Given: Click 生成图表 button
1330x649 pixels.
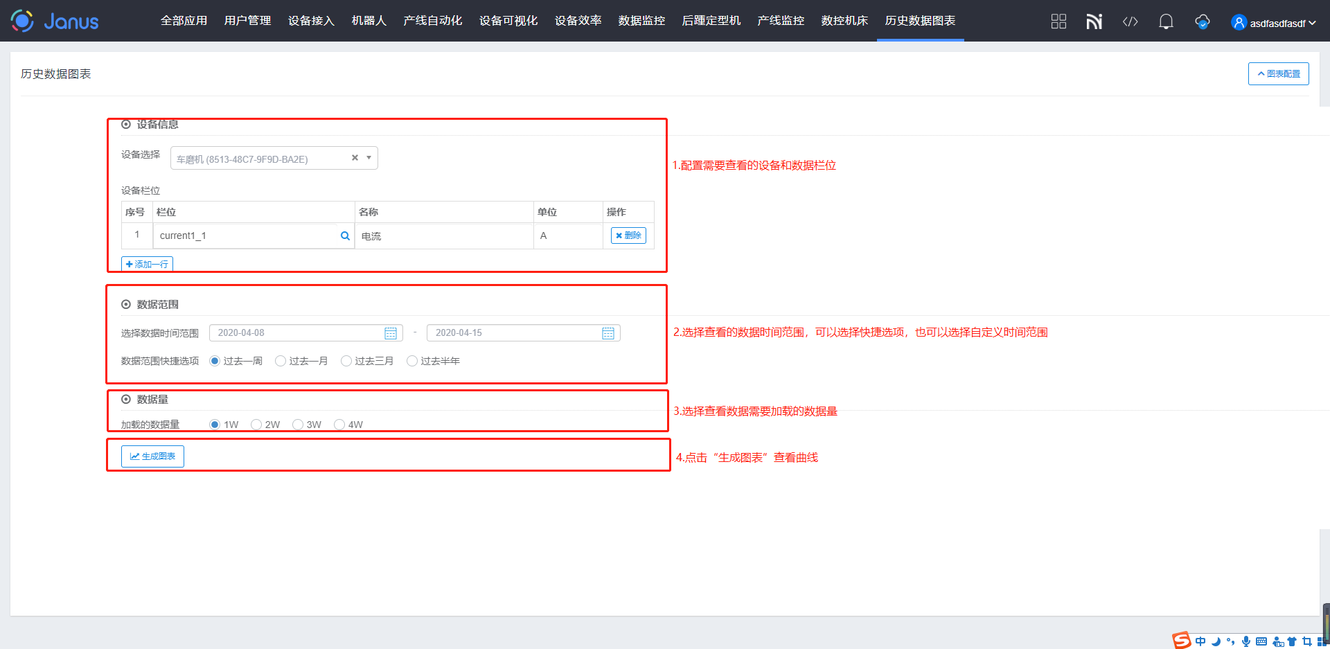Looking at the screenshot, I should click(x=152, y=456).
